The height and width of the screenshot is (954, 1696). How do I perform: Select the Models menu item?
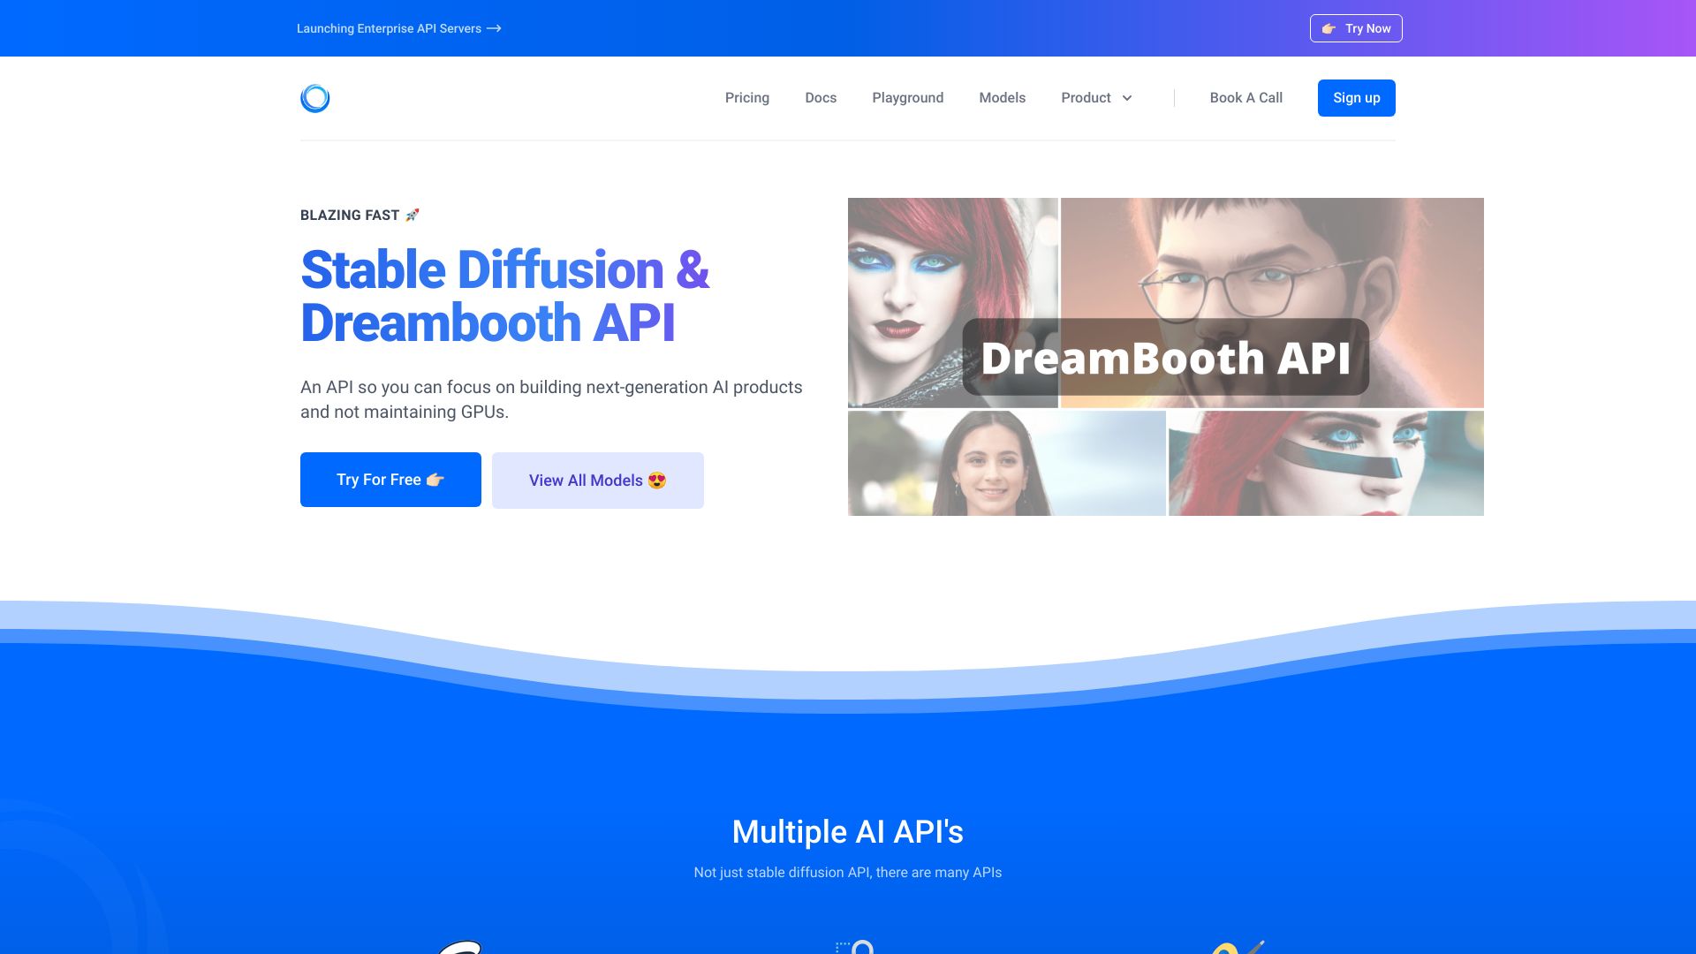1002,98
